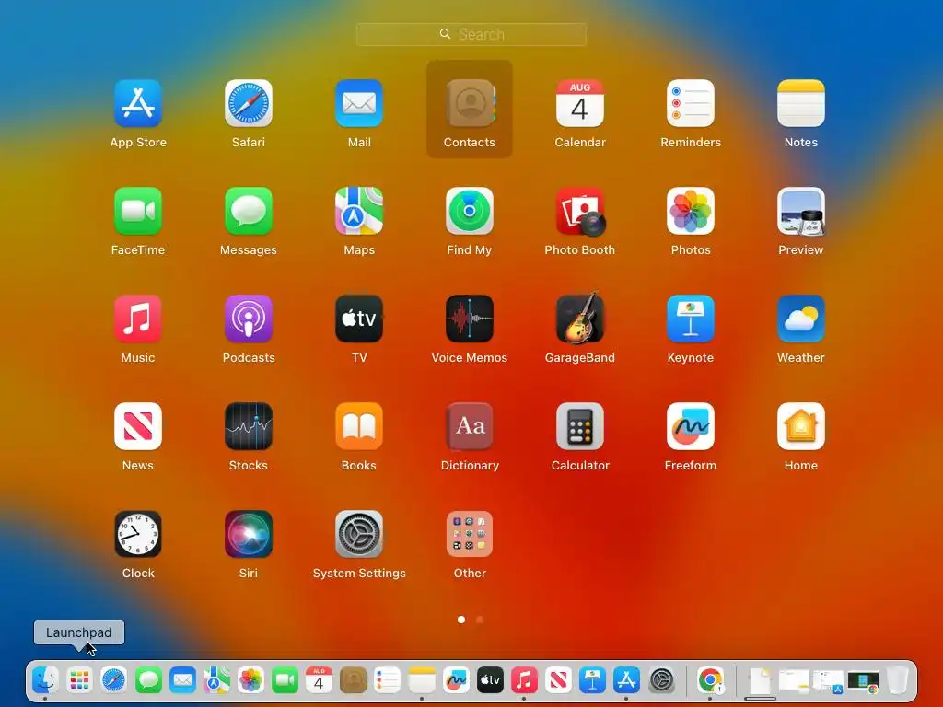
Task: Open Messages app in Launchpad grid
Action: coord(249,211)
